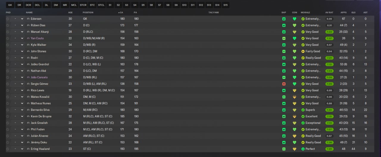This screenshot has width=381, height=157.
Task: Select the STCR position filter tab
Action: click(83, 5)
